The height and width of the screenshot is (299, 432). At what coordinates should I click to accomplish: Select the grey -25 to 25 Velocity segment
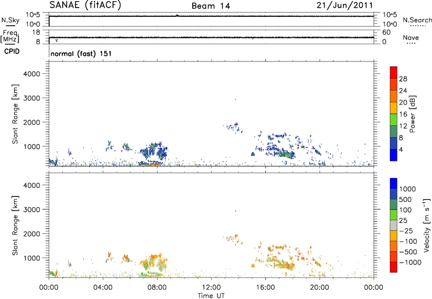click(x=394, y=225)
